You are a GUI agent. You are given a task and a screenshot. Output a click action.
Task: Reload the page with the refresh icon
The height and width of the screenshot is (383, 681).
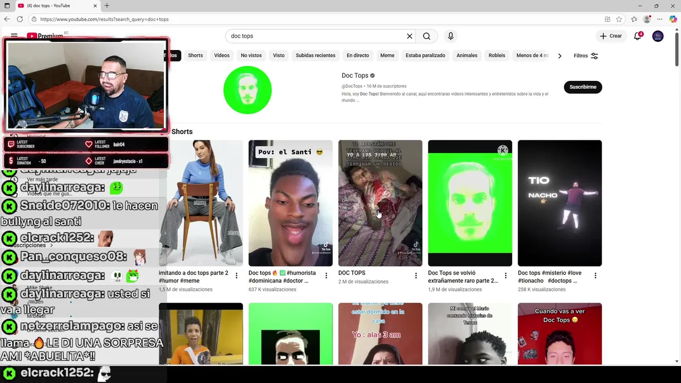coord(20,19)
